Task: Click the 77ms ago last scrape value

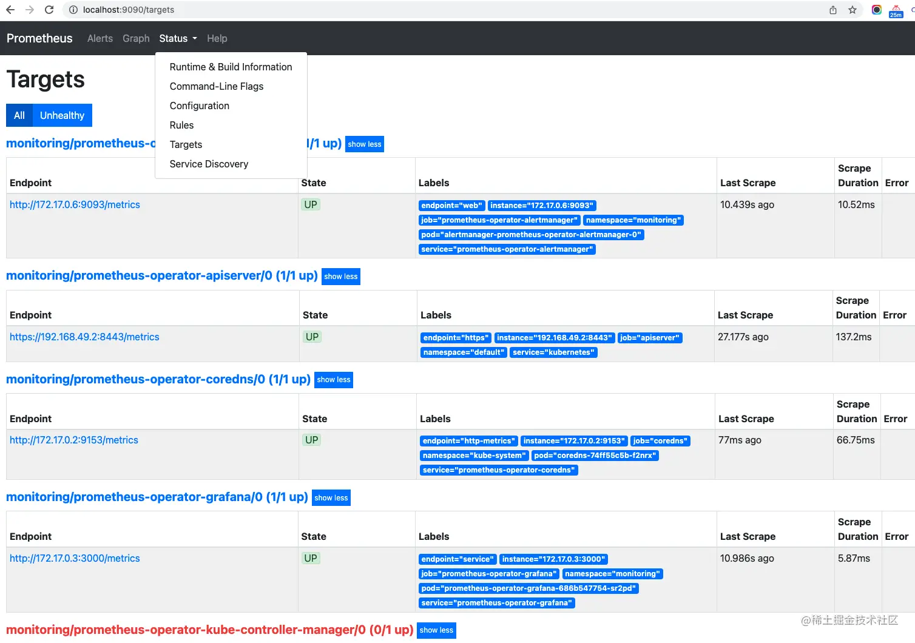Action: [x=740, y=440]
